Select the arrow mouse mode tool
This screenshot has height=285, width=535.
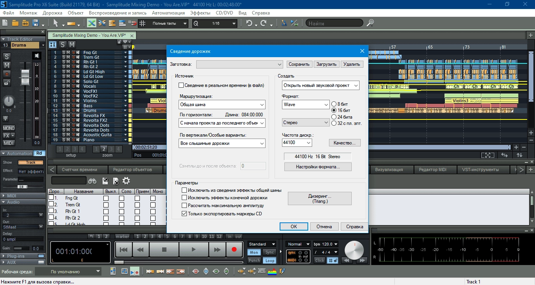tap(56, 23)
